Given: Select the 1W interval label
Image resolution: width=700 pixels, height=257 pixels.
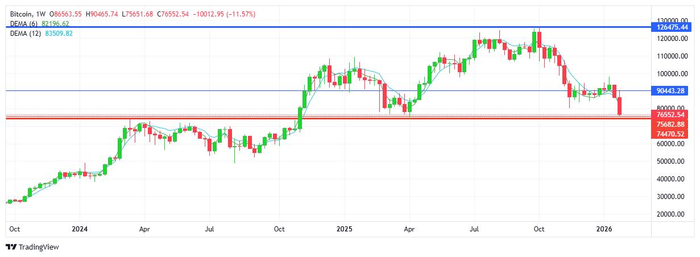Looking at the screenshot, I should pyautogui.click(x=42, y=14).
